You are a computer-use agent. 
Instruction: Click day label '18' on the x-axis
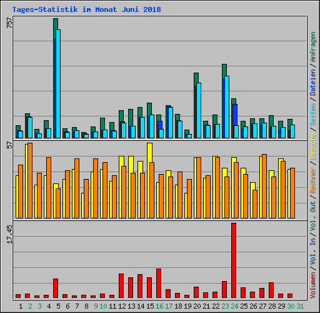(x=178, y=306)
